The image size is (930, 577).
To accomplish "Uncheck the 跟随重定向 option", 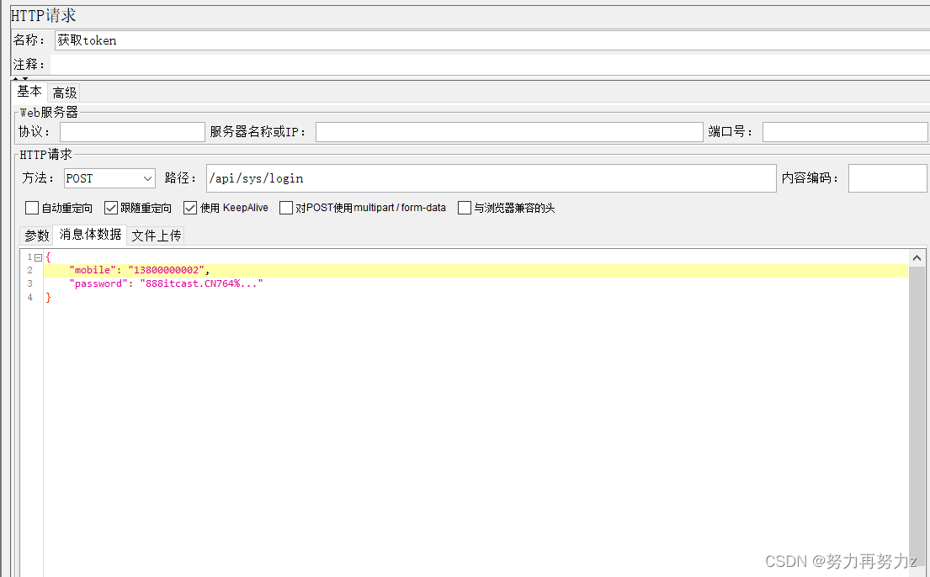I will (110, 208).
